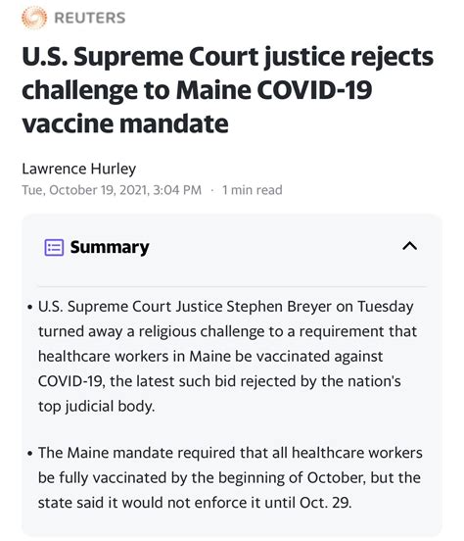This screenshot has height=541, width=464.
Task: Click the word COVID-19 in the headline
Action: click(x=314, y=90)
